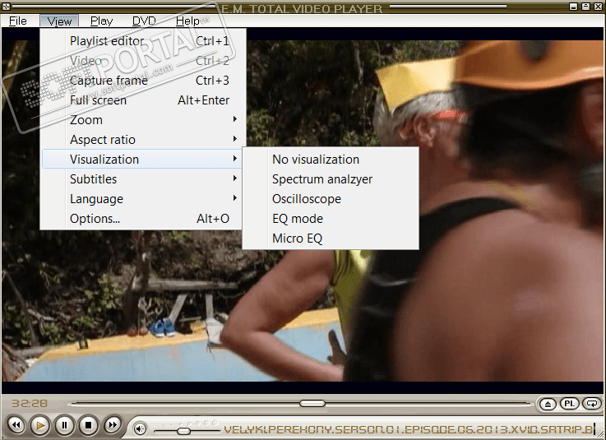Screen dimensions: 606x440
Task: Select EQ mode visualization
Action: click(331, 219)
